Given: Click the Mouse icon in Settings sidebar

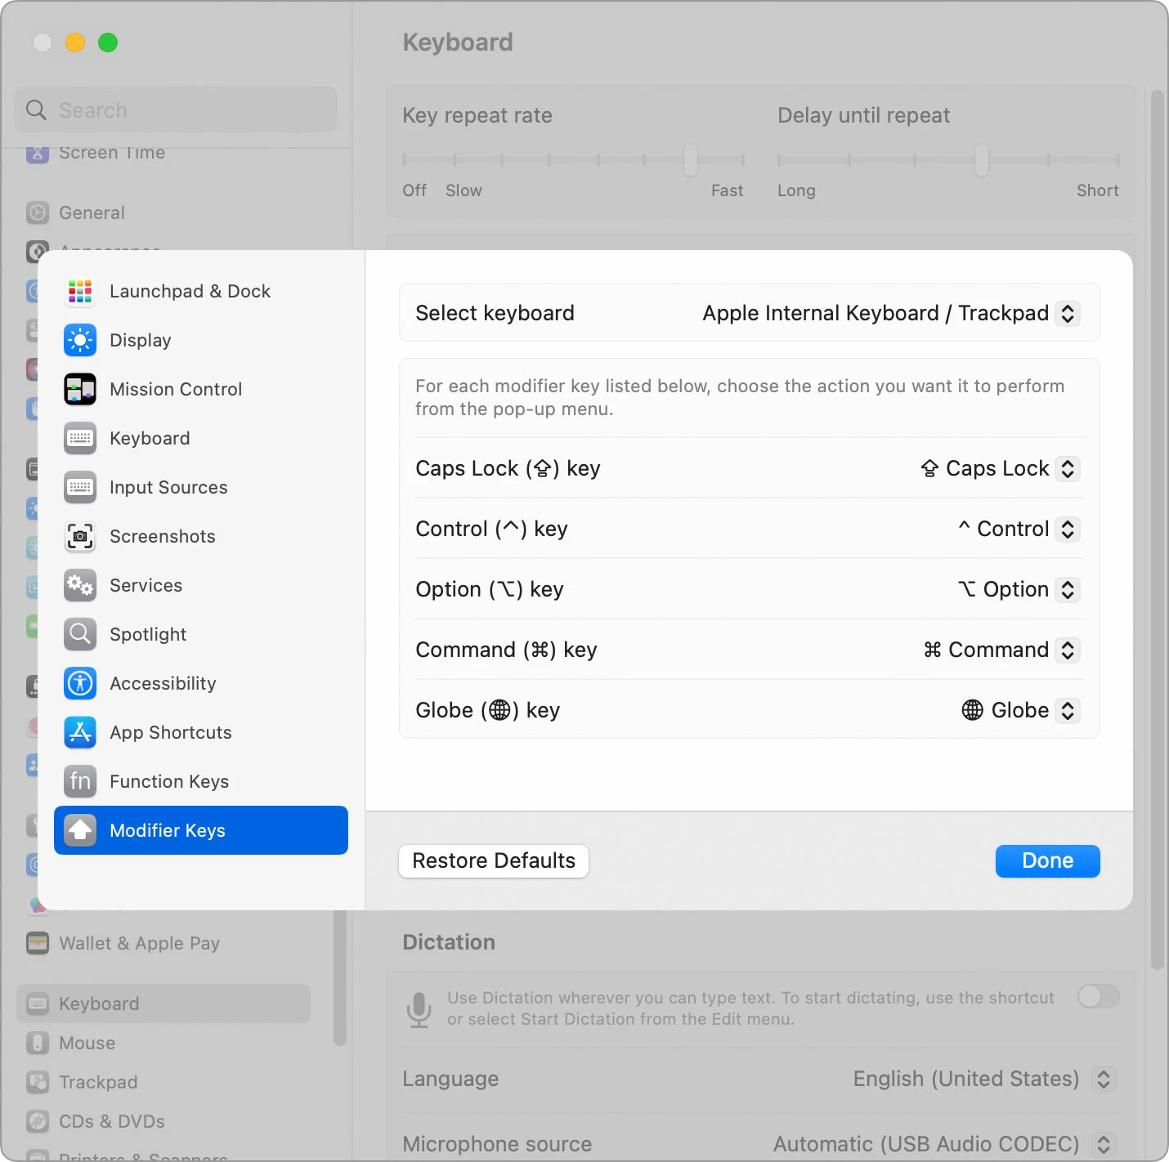Looking at the screenshot, I should pyautogui.click(x=38, y=1043).
